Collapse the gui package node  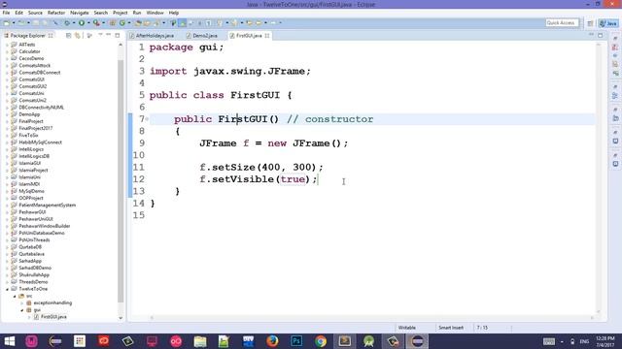point(22,310)
